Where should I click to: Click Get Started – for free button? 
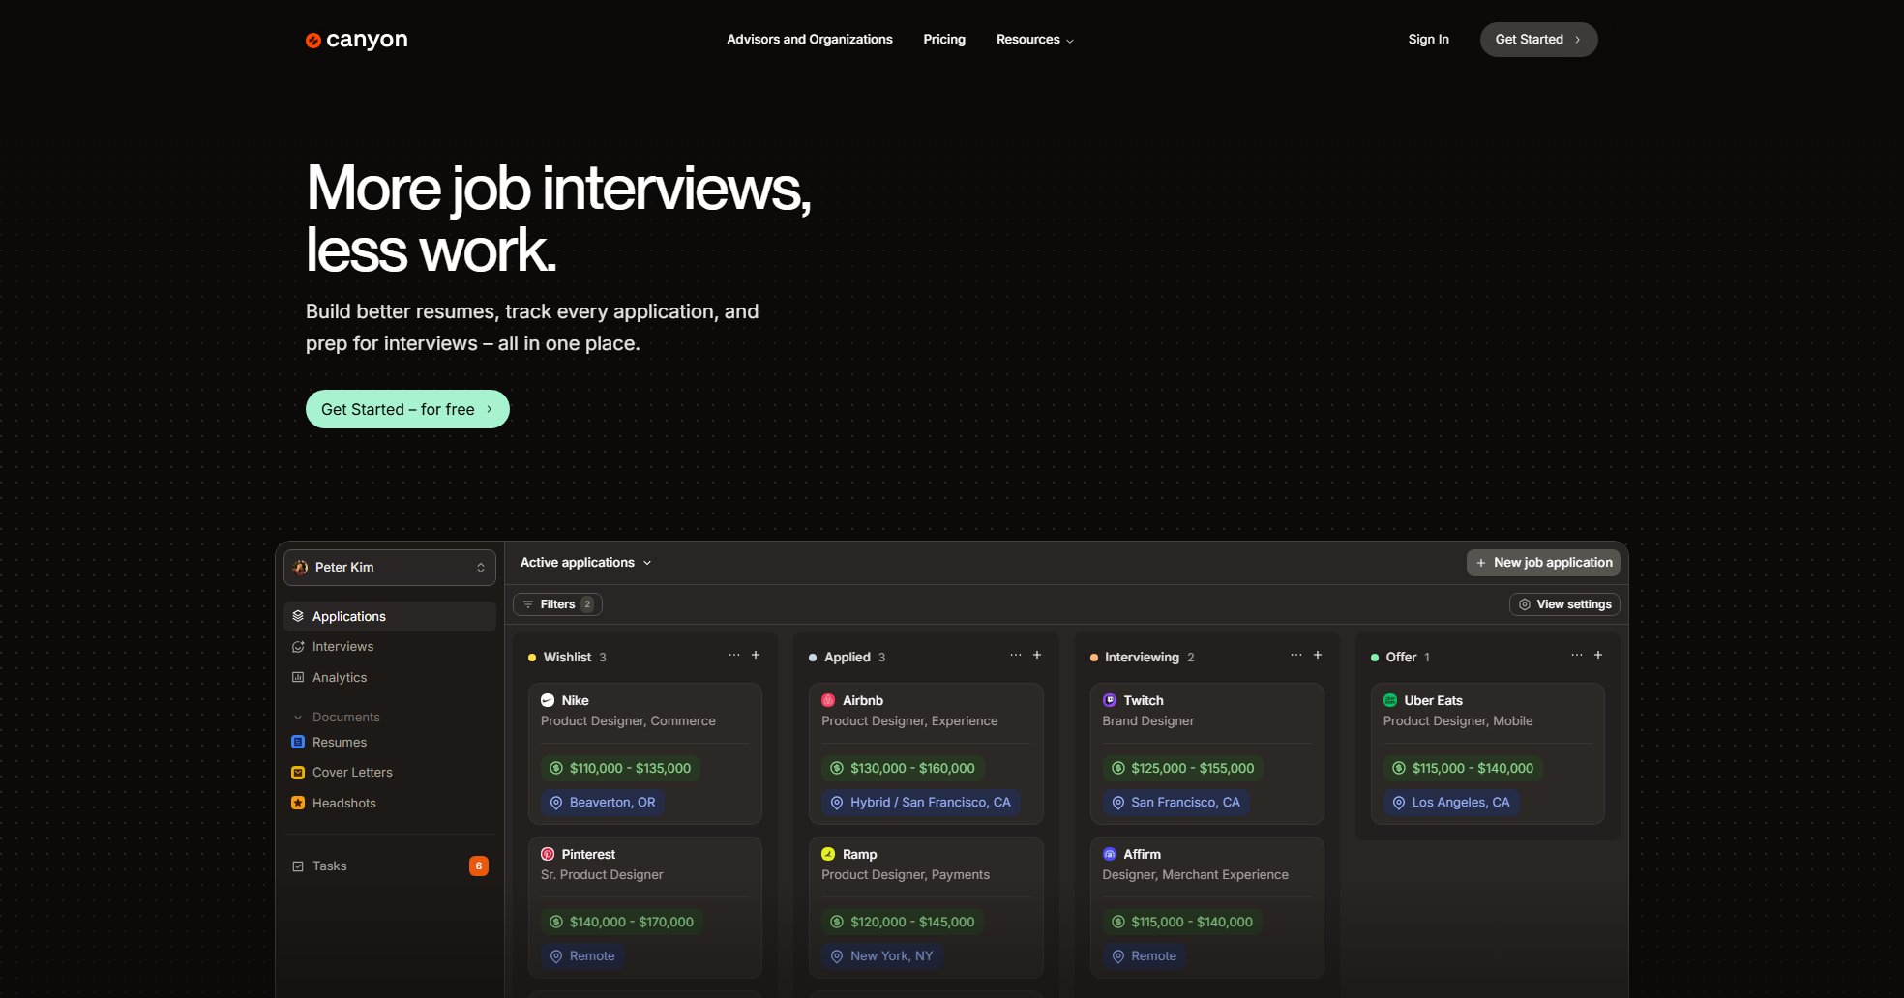(407, 409)
